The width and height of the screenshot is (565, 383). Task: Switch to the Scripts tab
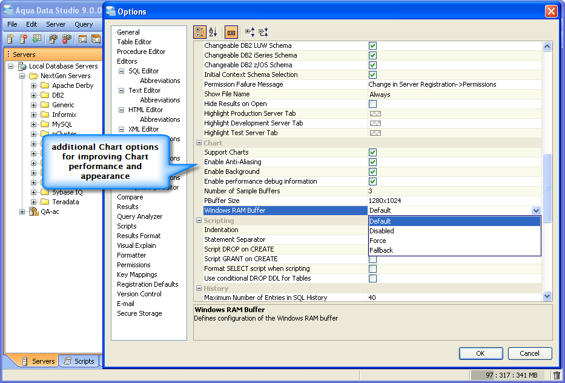point(79,361)
